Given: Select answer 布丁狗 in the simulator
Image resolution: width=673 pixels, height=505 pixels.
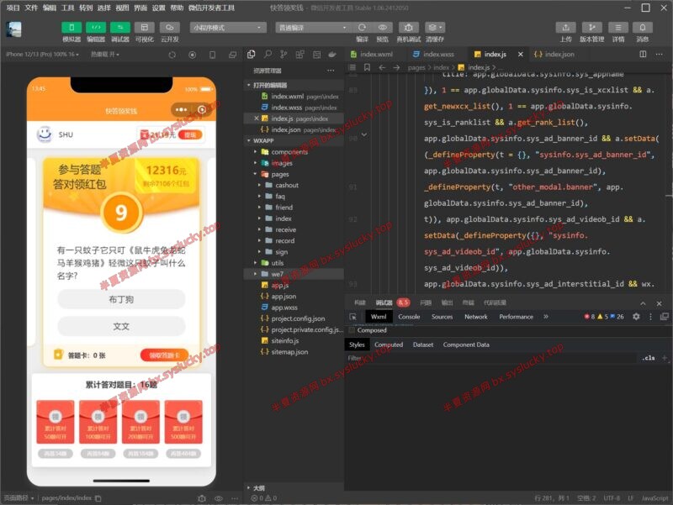Looking at the screenshot, I should pyautogui.click(x=121, y=299).
